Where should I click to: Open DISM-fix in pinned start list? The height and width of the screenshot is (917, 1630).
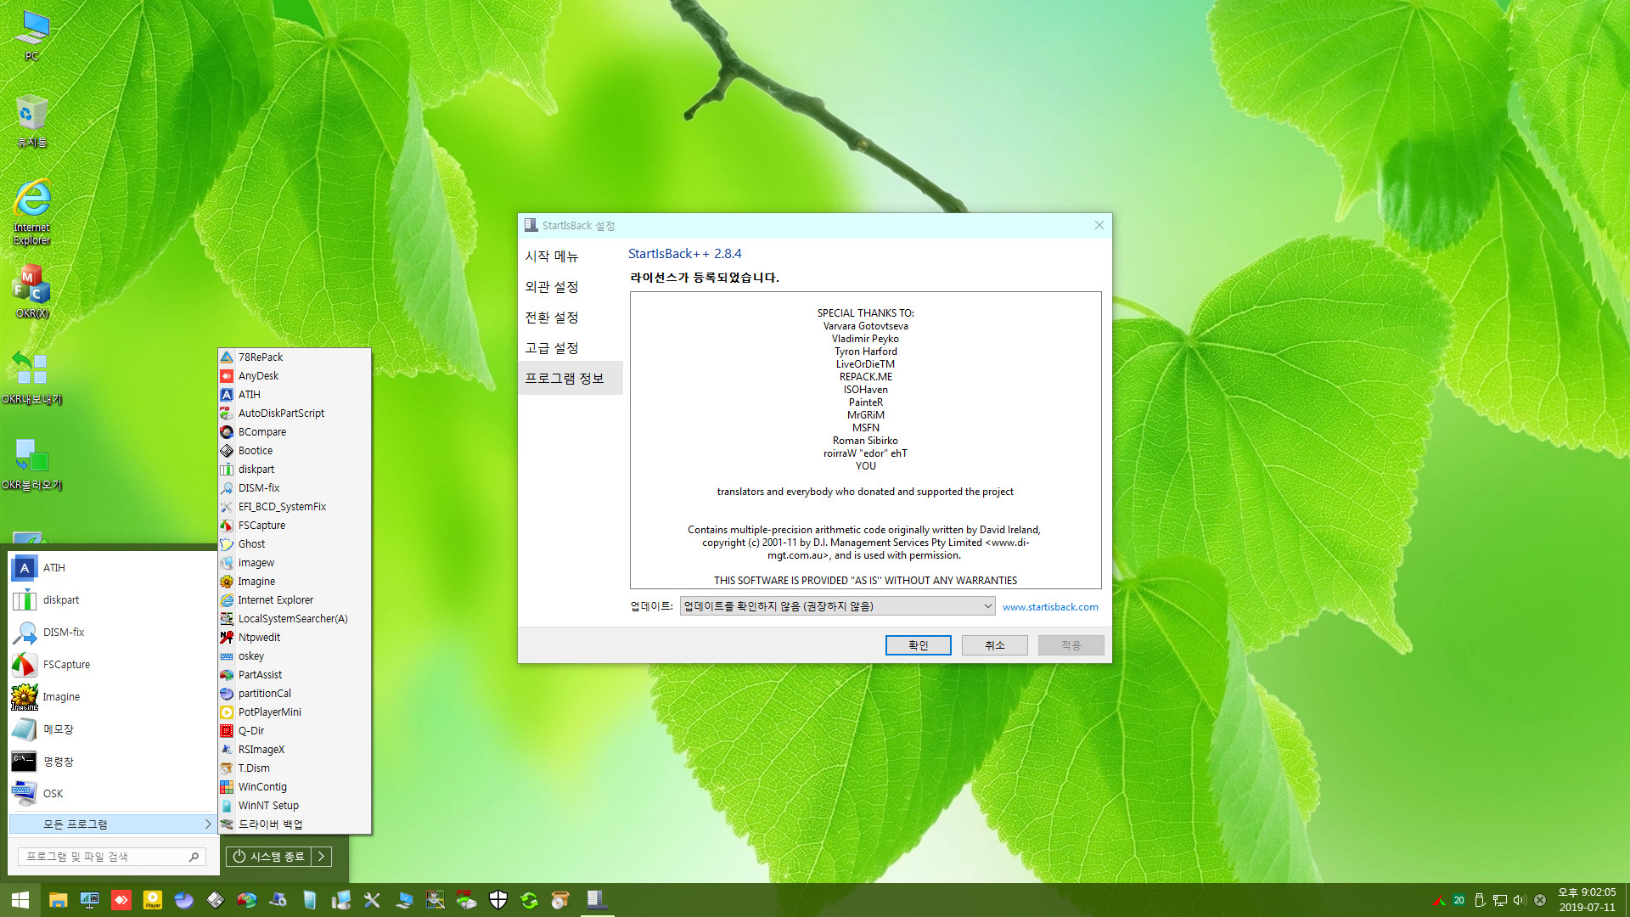point(112,633)
